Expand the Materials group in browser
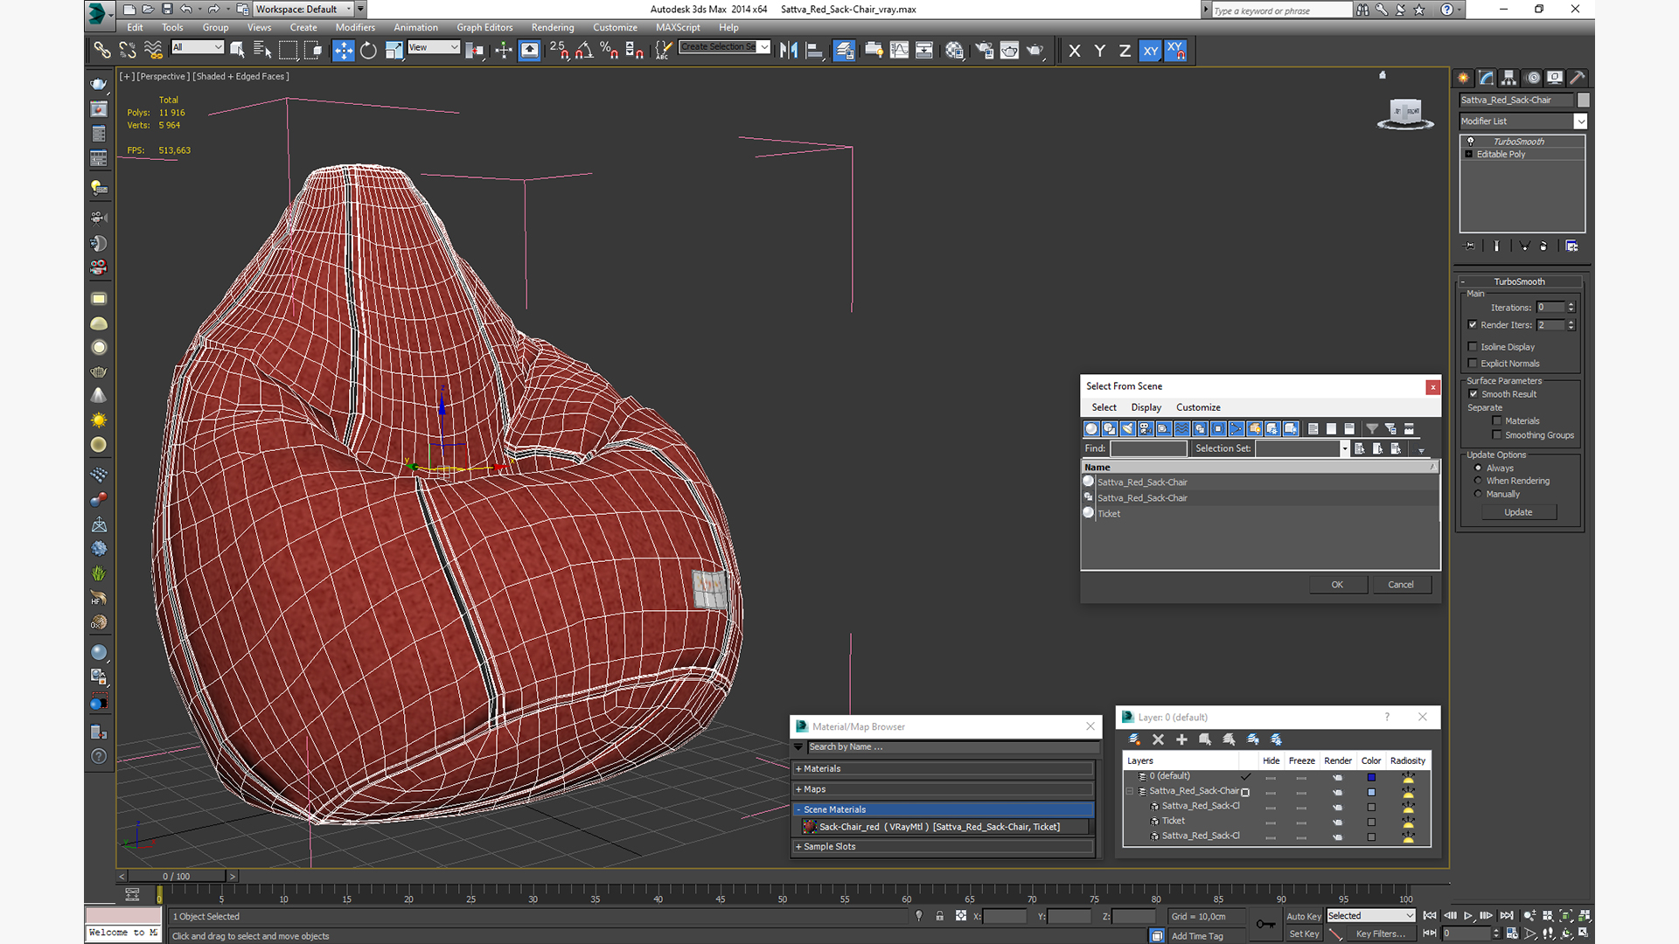Image resolution: width=1679 pixels, height=944 pixels. [x=822, y=769]
